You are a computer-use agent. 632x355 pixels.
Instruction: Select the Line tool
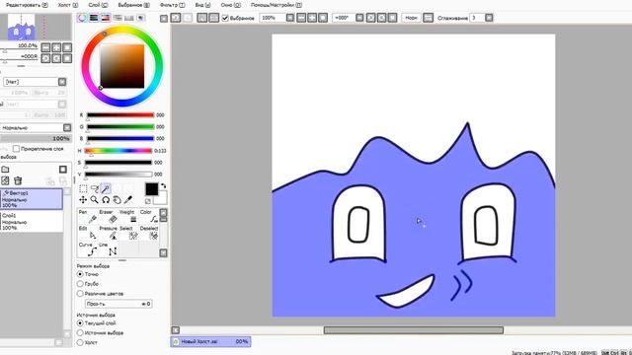point(108,249)
